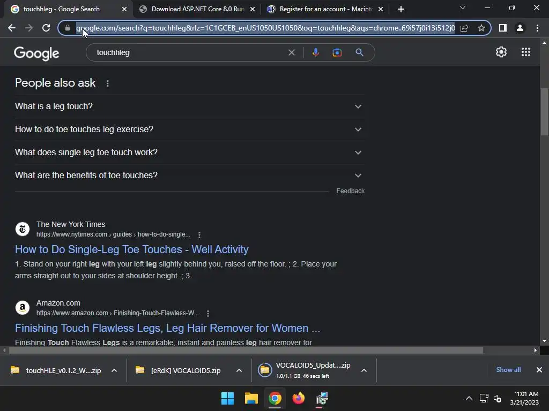
Task: Open Google apps grid
Action: coord(525,52)
